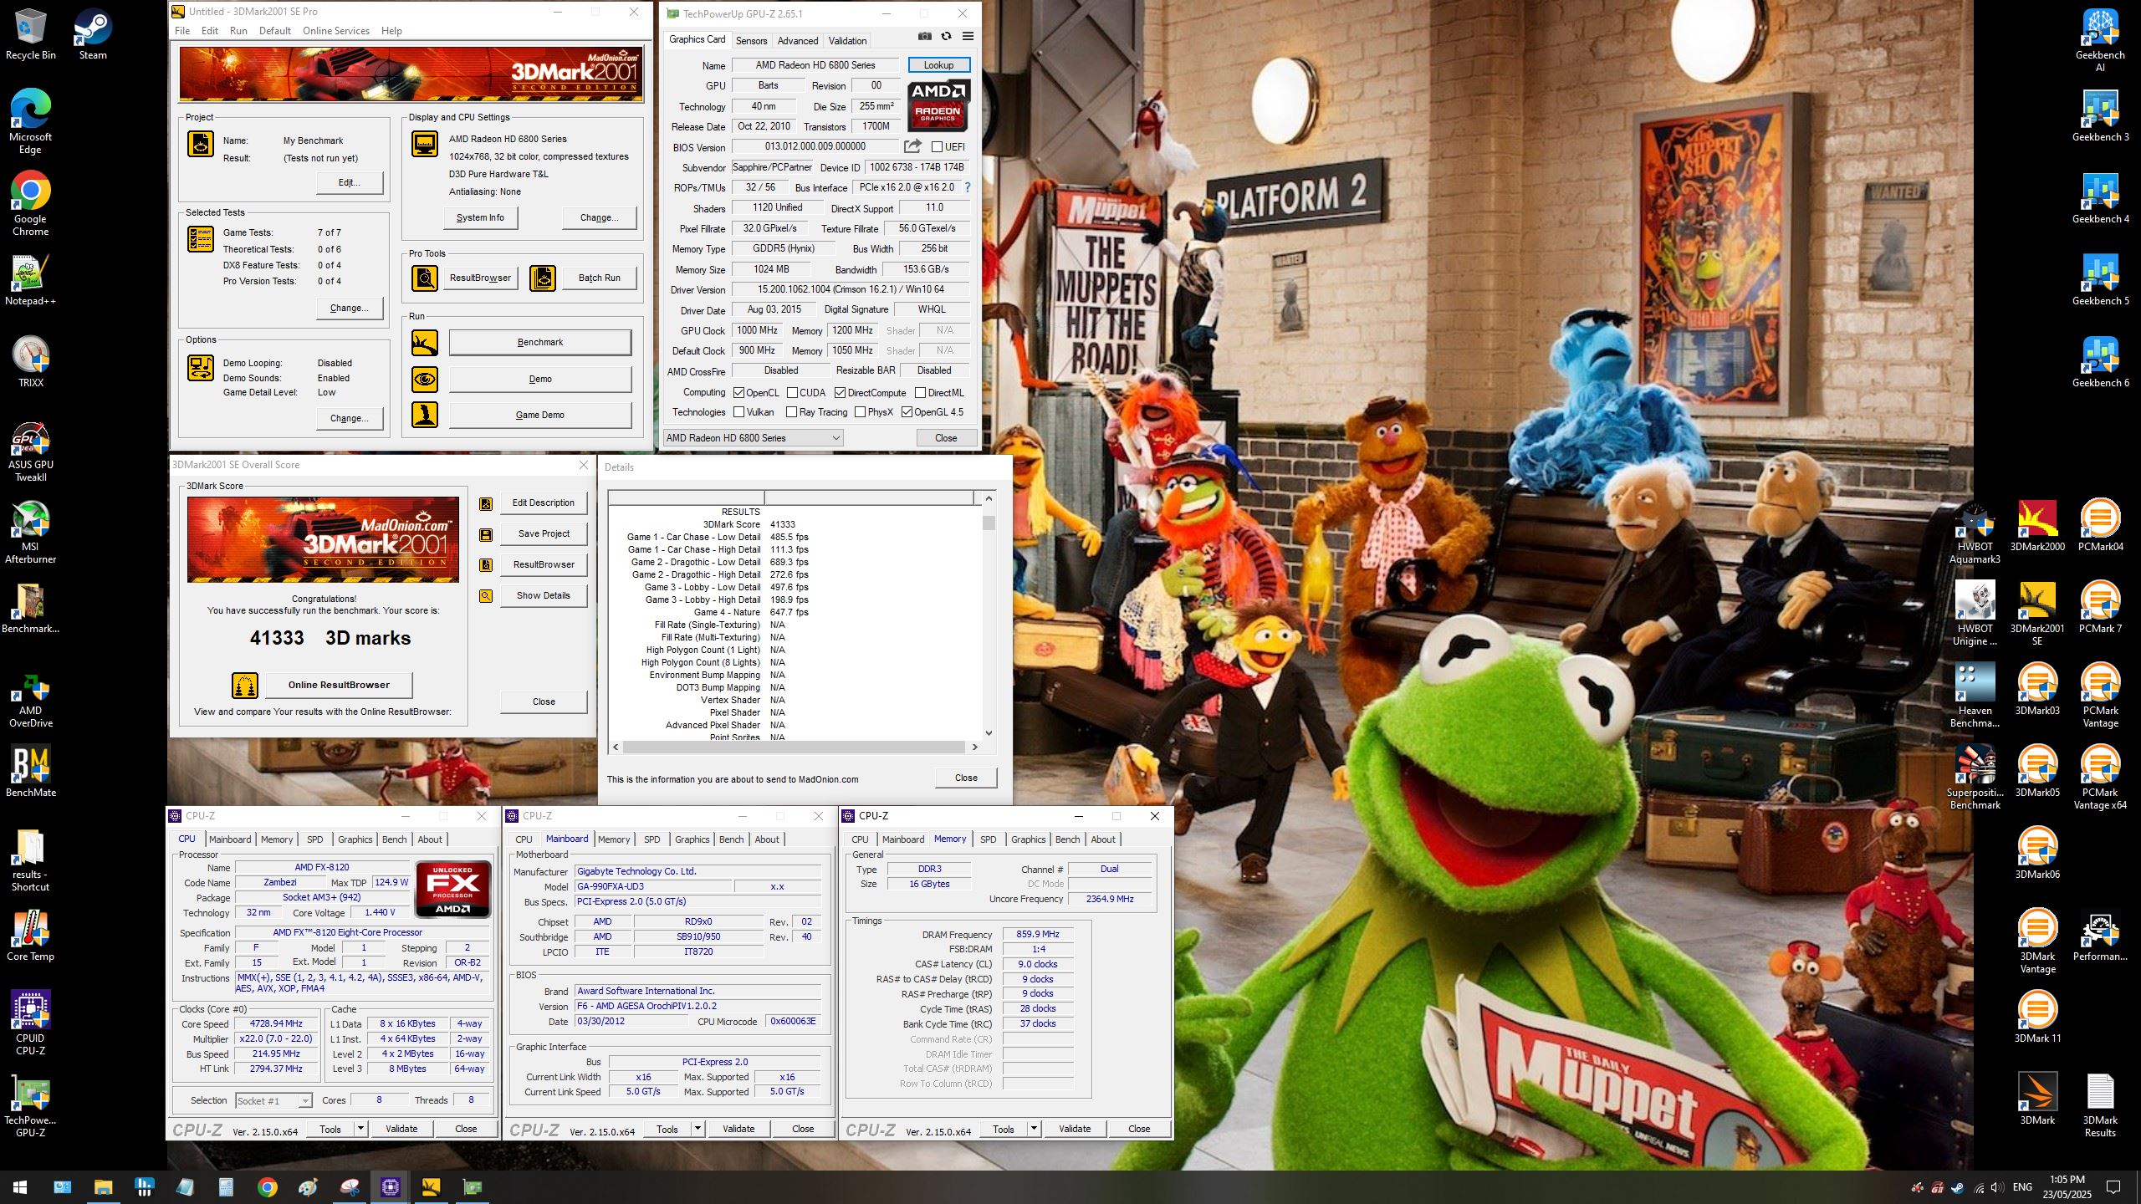
Task: Expand Tools dropdown arrow in CPU-Z Memory window
Action: click(1034, 1129)
